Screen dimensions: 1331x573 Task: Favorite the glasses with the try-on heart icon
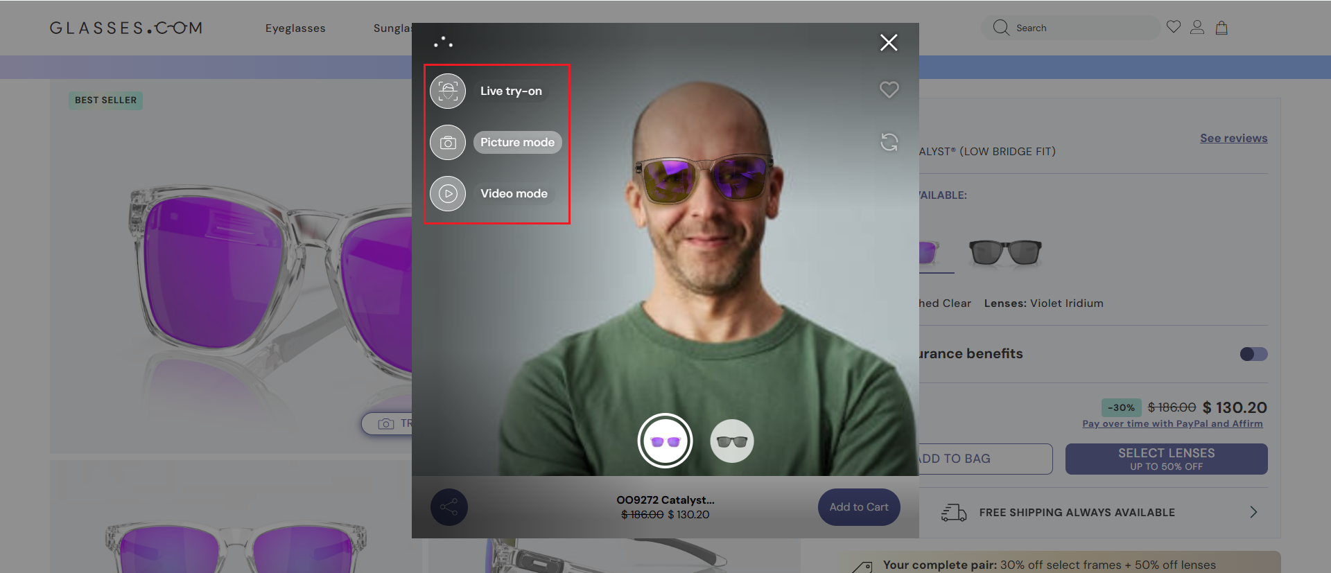click(889, 90)
